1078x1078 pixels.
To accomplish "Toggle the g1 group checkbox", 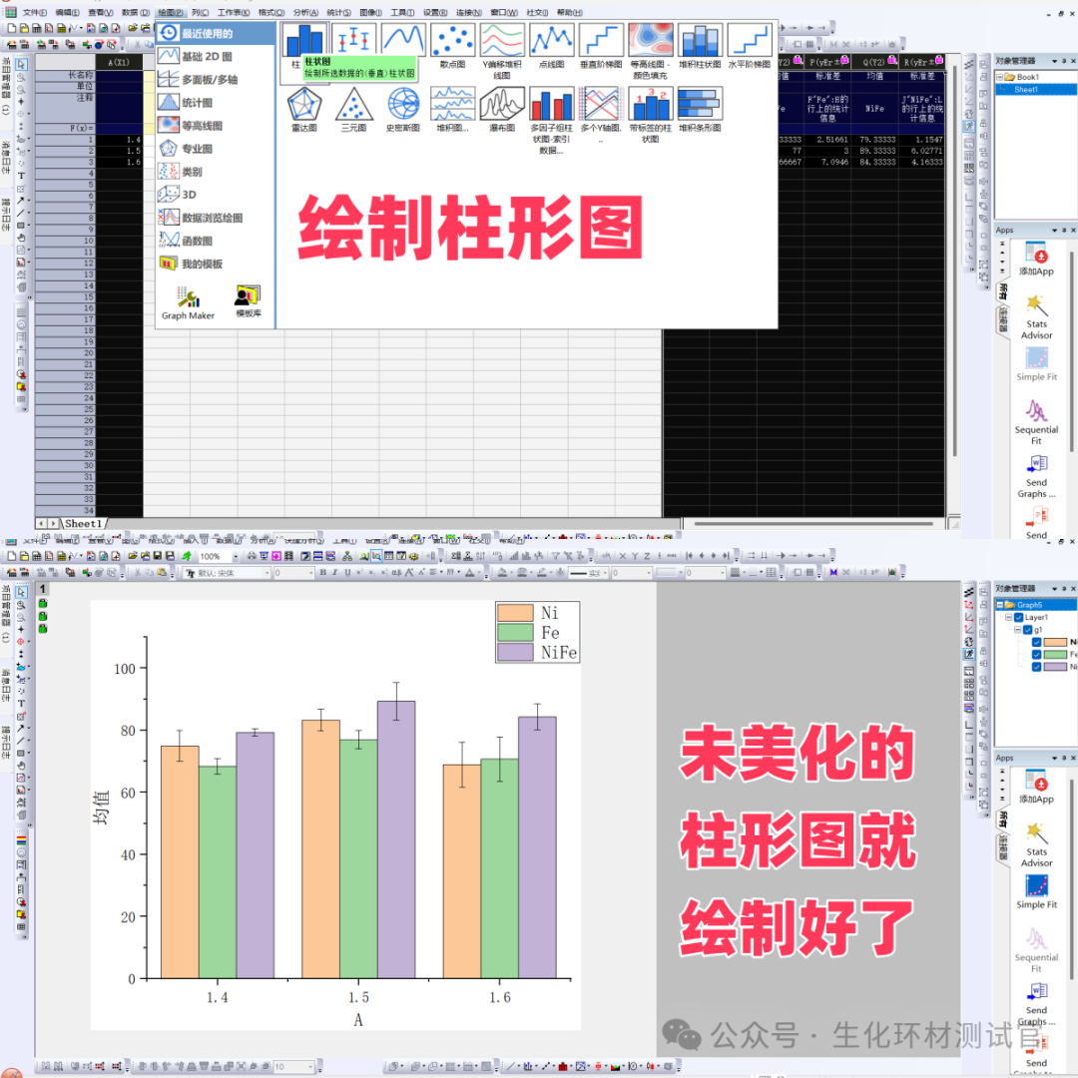I will click(x=1027, y=630).
